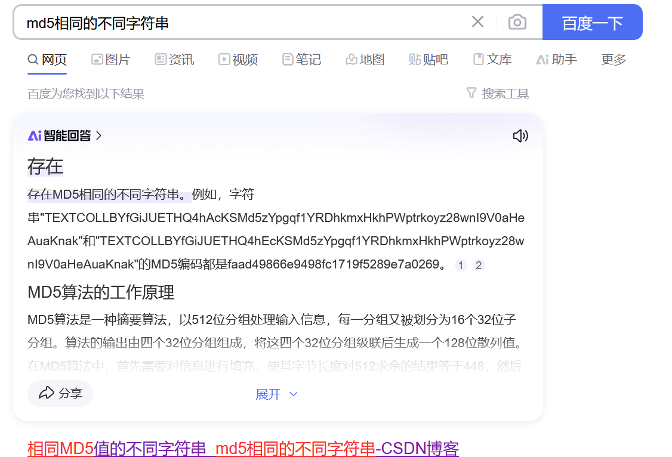
Task: Click the MD5算法的工作原理 heading
Action: click(x=101, y=292)
